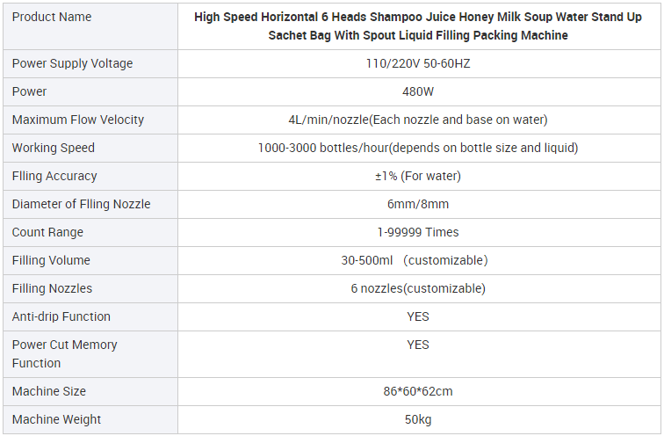Select the 1000-3000 bottles/hour value
The image size is (664, 436).
pos(418,148)
